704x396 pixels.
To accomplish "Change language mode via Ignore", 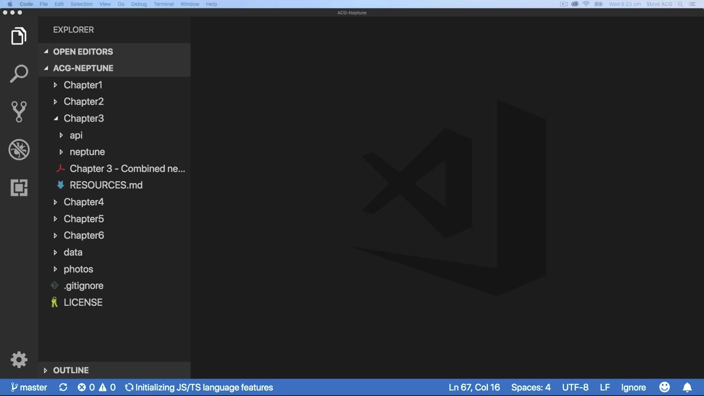I will tap(634, 387).
